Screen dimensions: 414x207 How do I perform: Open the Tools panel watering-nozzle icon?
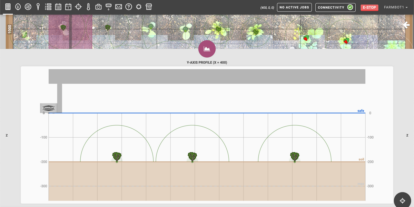(108, 6)
